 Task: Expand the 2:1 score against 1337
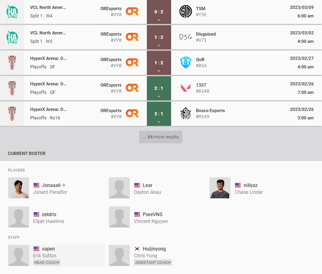pos(159,88)
